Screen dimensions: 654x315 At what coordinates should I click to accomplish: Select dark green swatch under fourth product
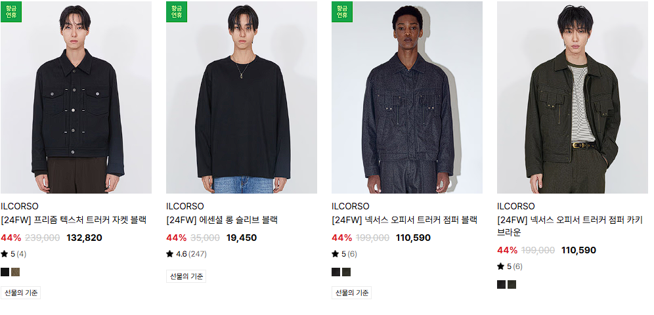tap(512, 285)
